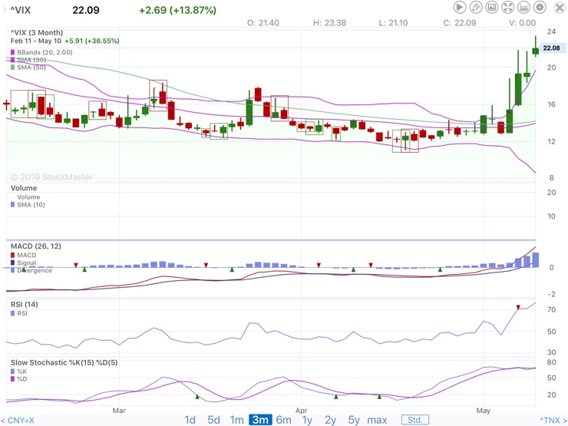Click the Mar label on the date axis
Image resolution: width=568 pixels, height=426 pixels.
[x=119, y=411]
